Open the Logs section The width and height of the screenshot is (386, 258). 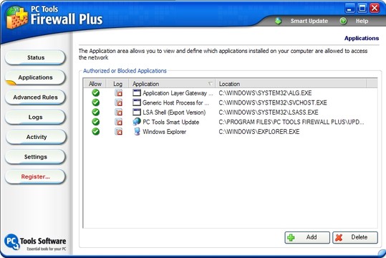[36, 118]
